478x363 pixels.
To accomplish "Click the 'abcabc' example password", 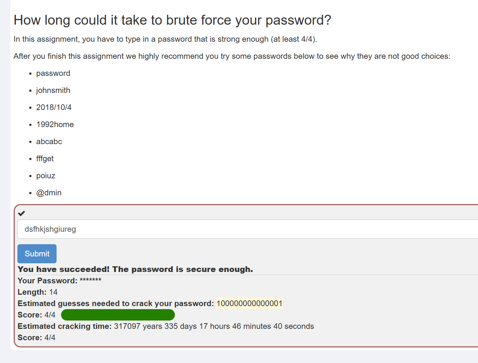I will pyautogui.click(x=49, y=141).
